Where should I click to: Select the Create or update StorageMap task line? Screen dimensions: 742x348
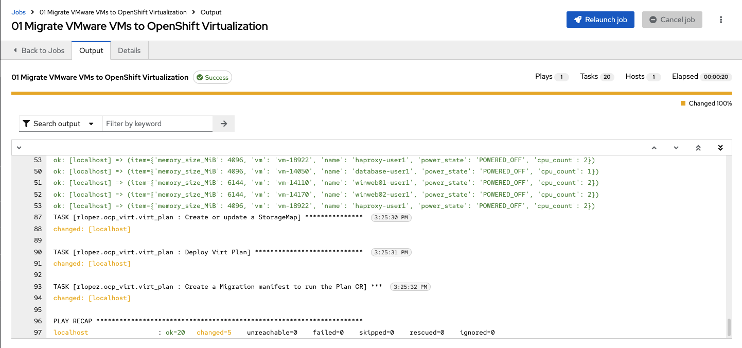[208, 217]
